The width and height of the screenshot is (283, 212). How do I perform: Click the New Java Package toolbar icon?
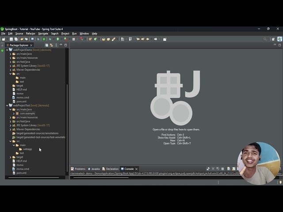90,39
